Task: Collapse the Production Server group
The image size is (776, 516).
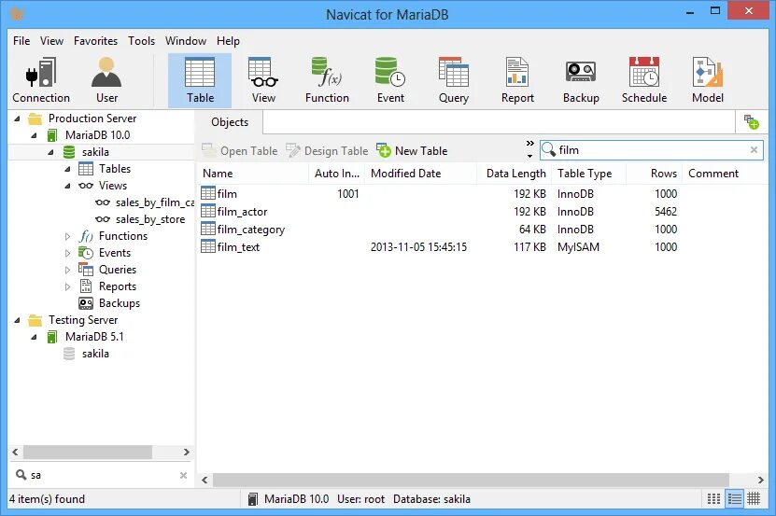Action: (18, 119)
